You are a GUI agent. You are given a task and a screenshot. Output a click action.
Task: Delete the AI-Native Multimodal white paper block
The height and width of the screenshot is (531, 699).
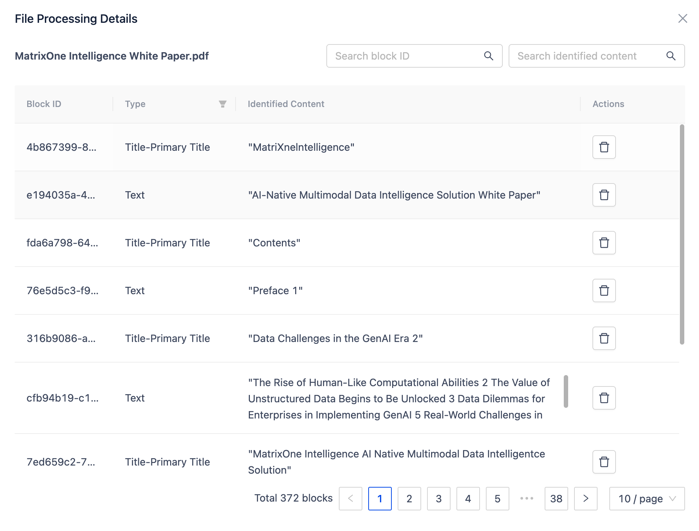click(604, 195)
